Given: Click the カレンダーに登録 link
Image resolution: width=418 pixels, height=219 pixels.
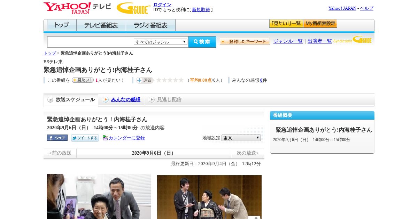Looking at the screenshot, I should pos(127,138).
